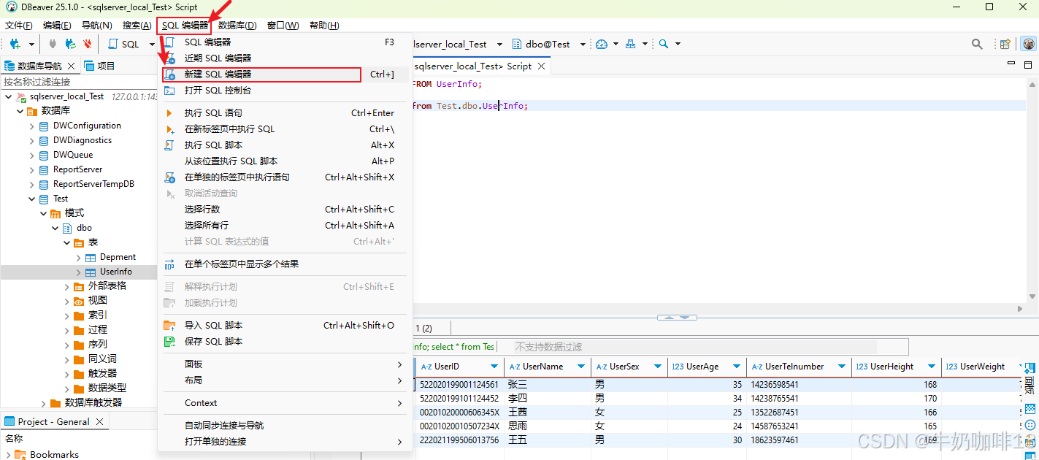Select Bookmarks in Project panel
This screenshot has width=1039, height=460.
pyautogui.click(x=54, y=454)
